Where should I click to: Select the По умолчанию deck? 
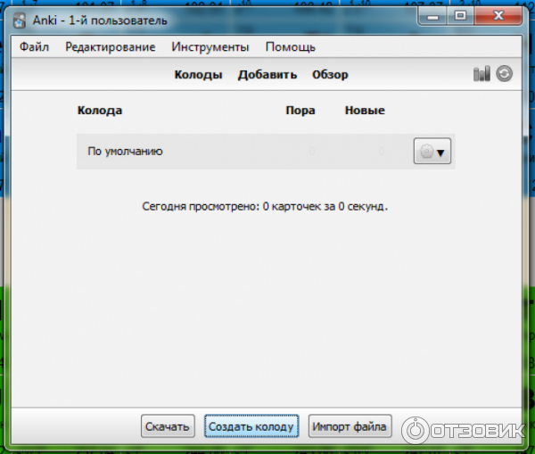click(125, 152)
